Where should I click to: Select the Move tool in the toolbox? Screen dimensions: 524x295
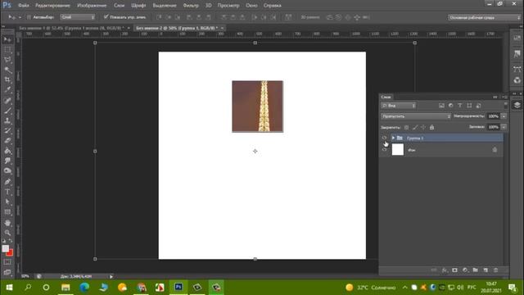click(x=7, y=40)
